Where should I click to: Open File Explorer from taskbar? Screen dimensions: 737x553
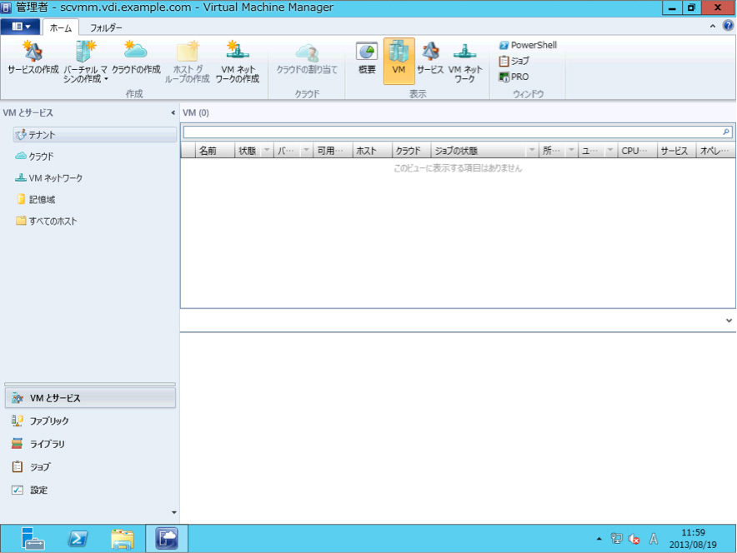pyautogui.click(x=123, y=539)
